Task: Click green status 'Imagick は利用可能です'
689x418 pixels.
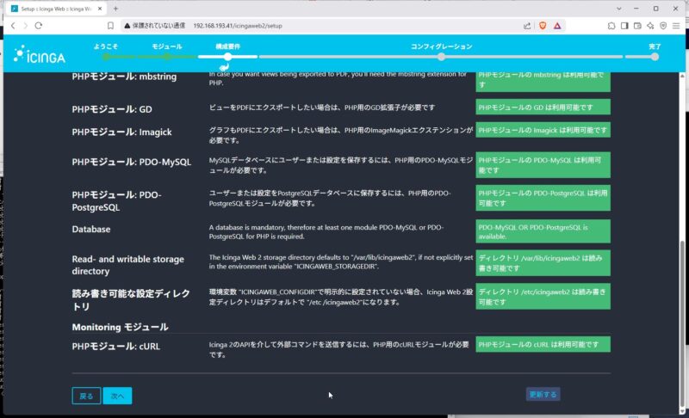Action: click(x=543, y=130)
